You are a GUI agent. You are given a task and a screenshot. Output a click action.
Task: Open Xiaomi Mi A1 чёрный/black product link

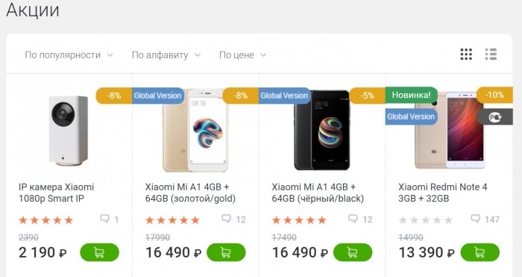[318, 193]
